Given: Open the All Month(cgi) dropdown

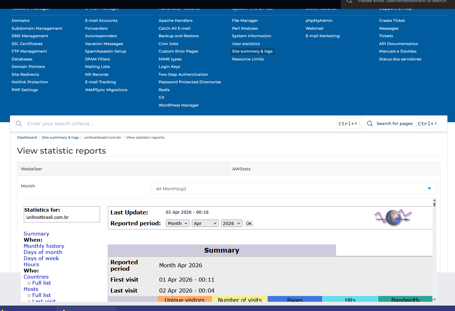Looking at the screenshot, I should (293, 188).
